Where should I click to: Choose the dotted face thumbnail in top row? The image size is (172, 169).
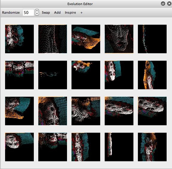(x=119, y=39)
